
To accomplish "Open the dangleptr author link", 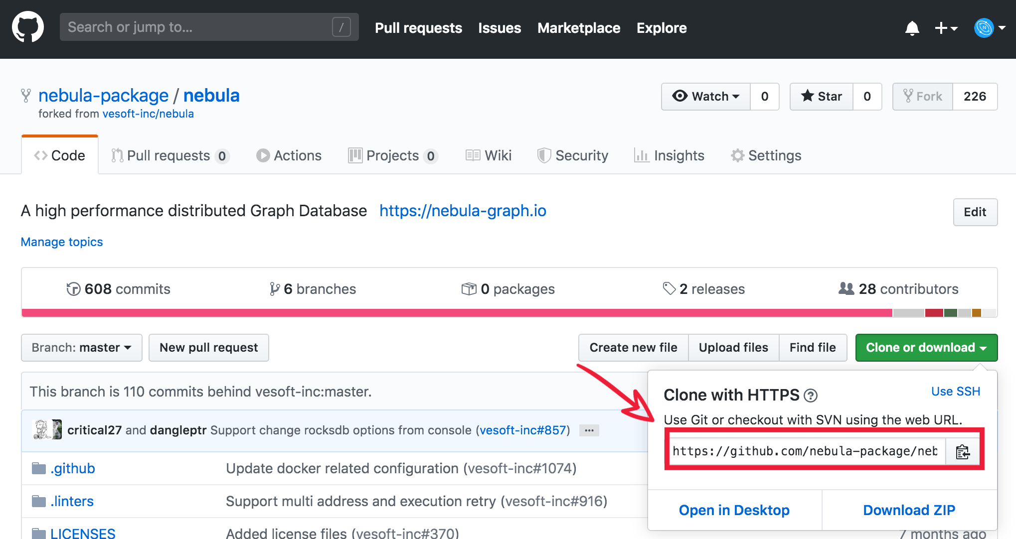I will 178,430.
